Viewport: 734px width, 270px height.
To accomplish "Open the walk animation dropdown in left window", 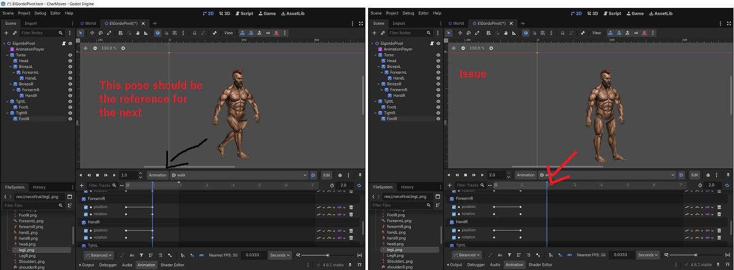I will tap(239, 175).
